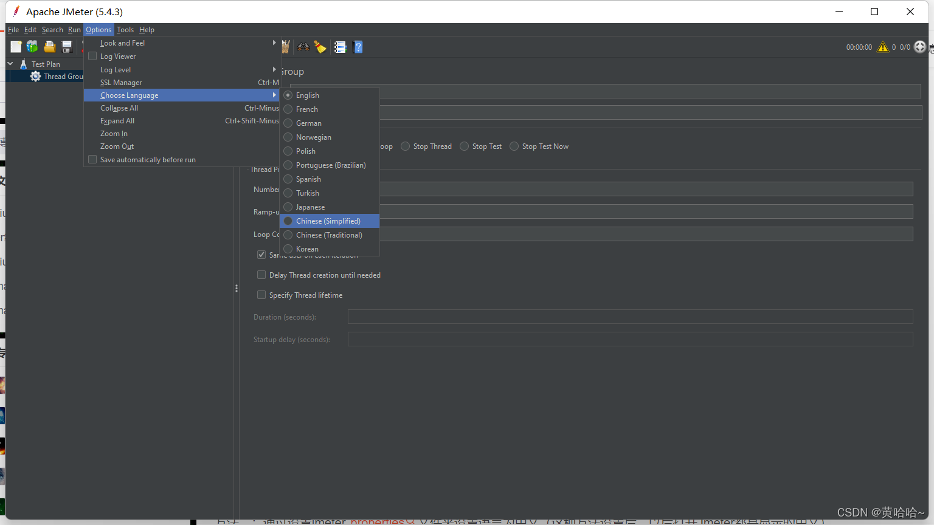
Task: Click the remote engine round icon
Action: point(920,47)
